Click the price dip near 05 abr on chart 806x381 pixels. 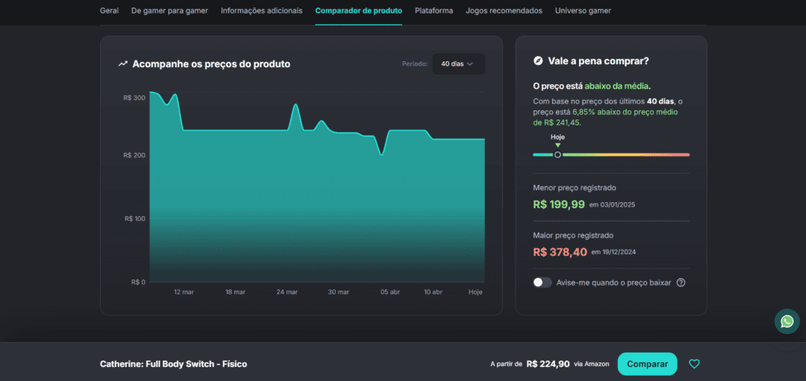382,154
